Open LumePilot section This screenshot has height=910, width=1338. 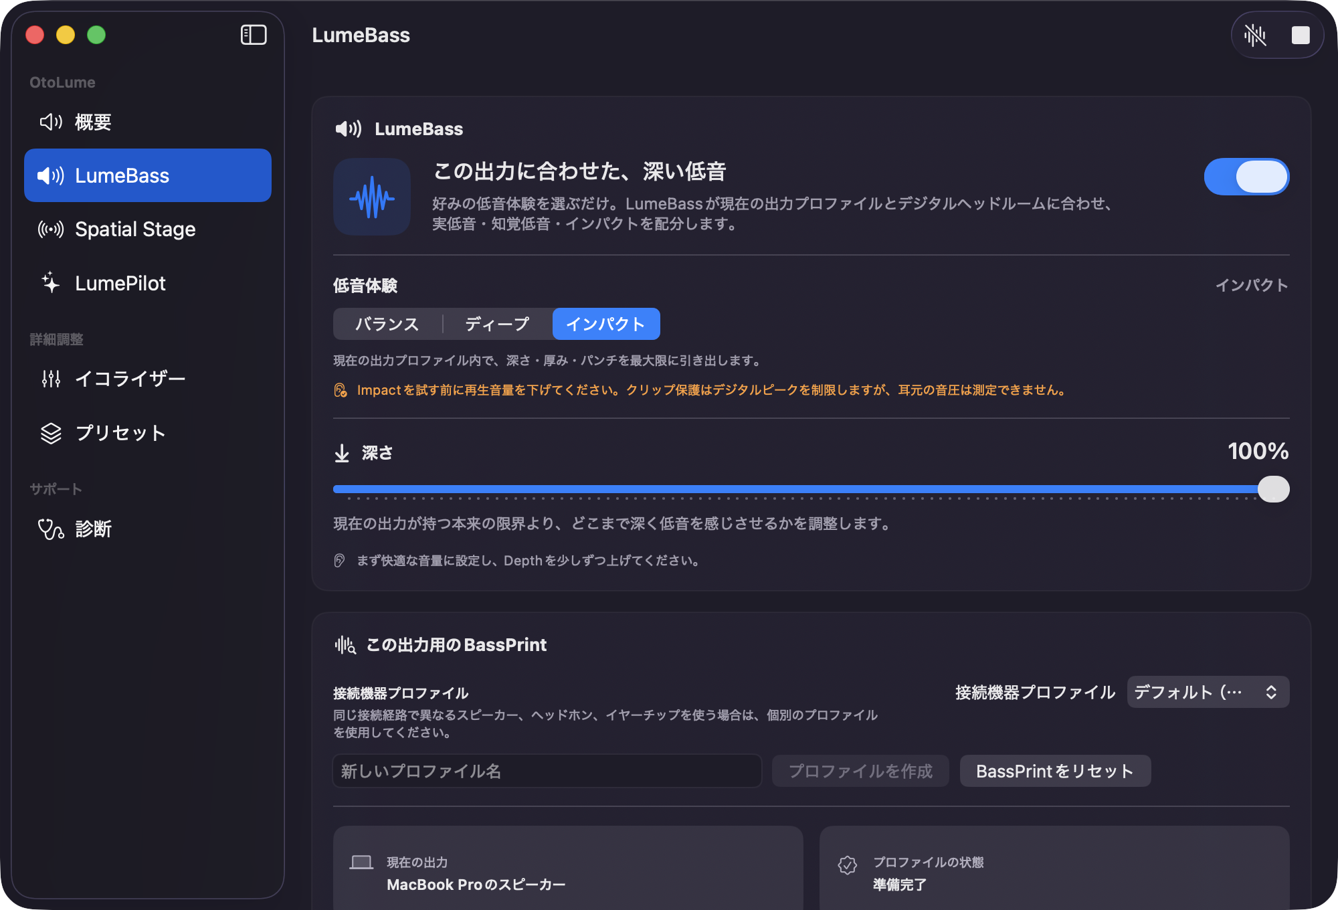[148, 283]
